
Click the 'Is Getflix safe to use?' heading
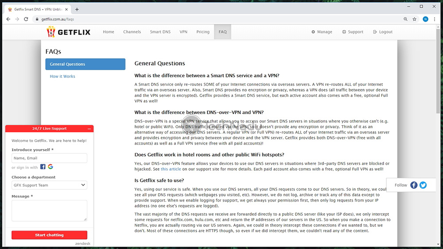tap(159, 180)
